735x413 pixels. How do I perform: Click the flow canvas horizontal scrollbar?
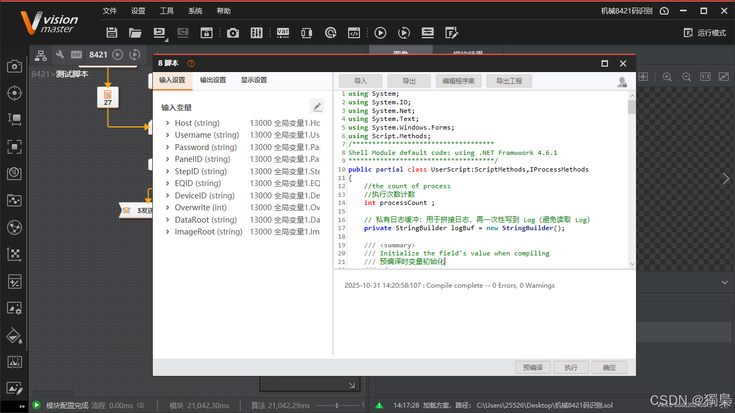point(53,394)
